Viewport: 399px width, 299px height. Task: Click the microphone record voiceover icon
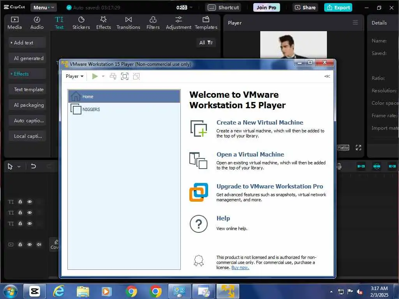click(x=339, y=166)
